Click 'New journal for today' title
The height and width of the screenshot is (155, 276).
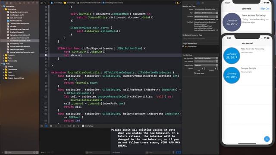pos(254,15)
